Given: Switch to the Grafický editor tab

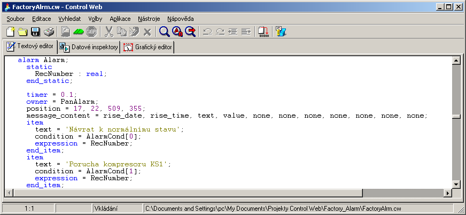Looking at the screenshot, I should click(148, 47).
